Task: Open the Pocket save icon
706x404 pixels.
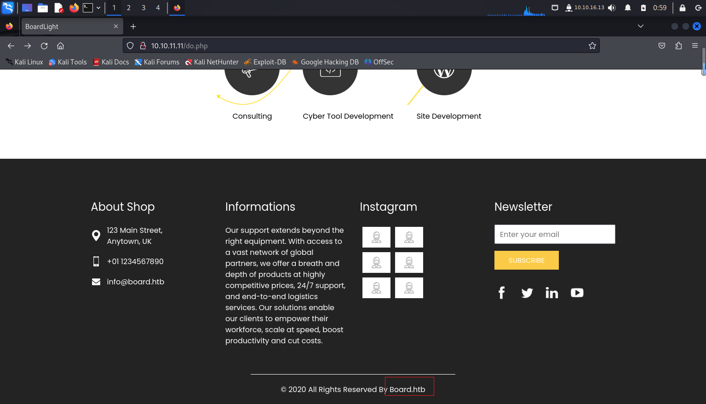Action: tap(662, 46)
